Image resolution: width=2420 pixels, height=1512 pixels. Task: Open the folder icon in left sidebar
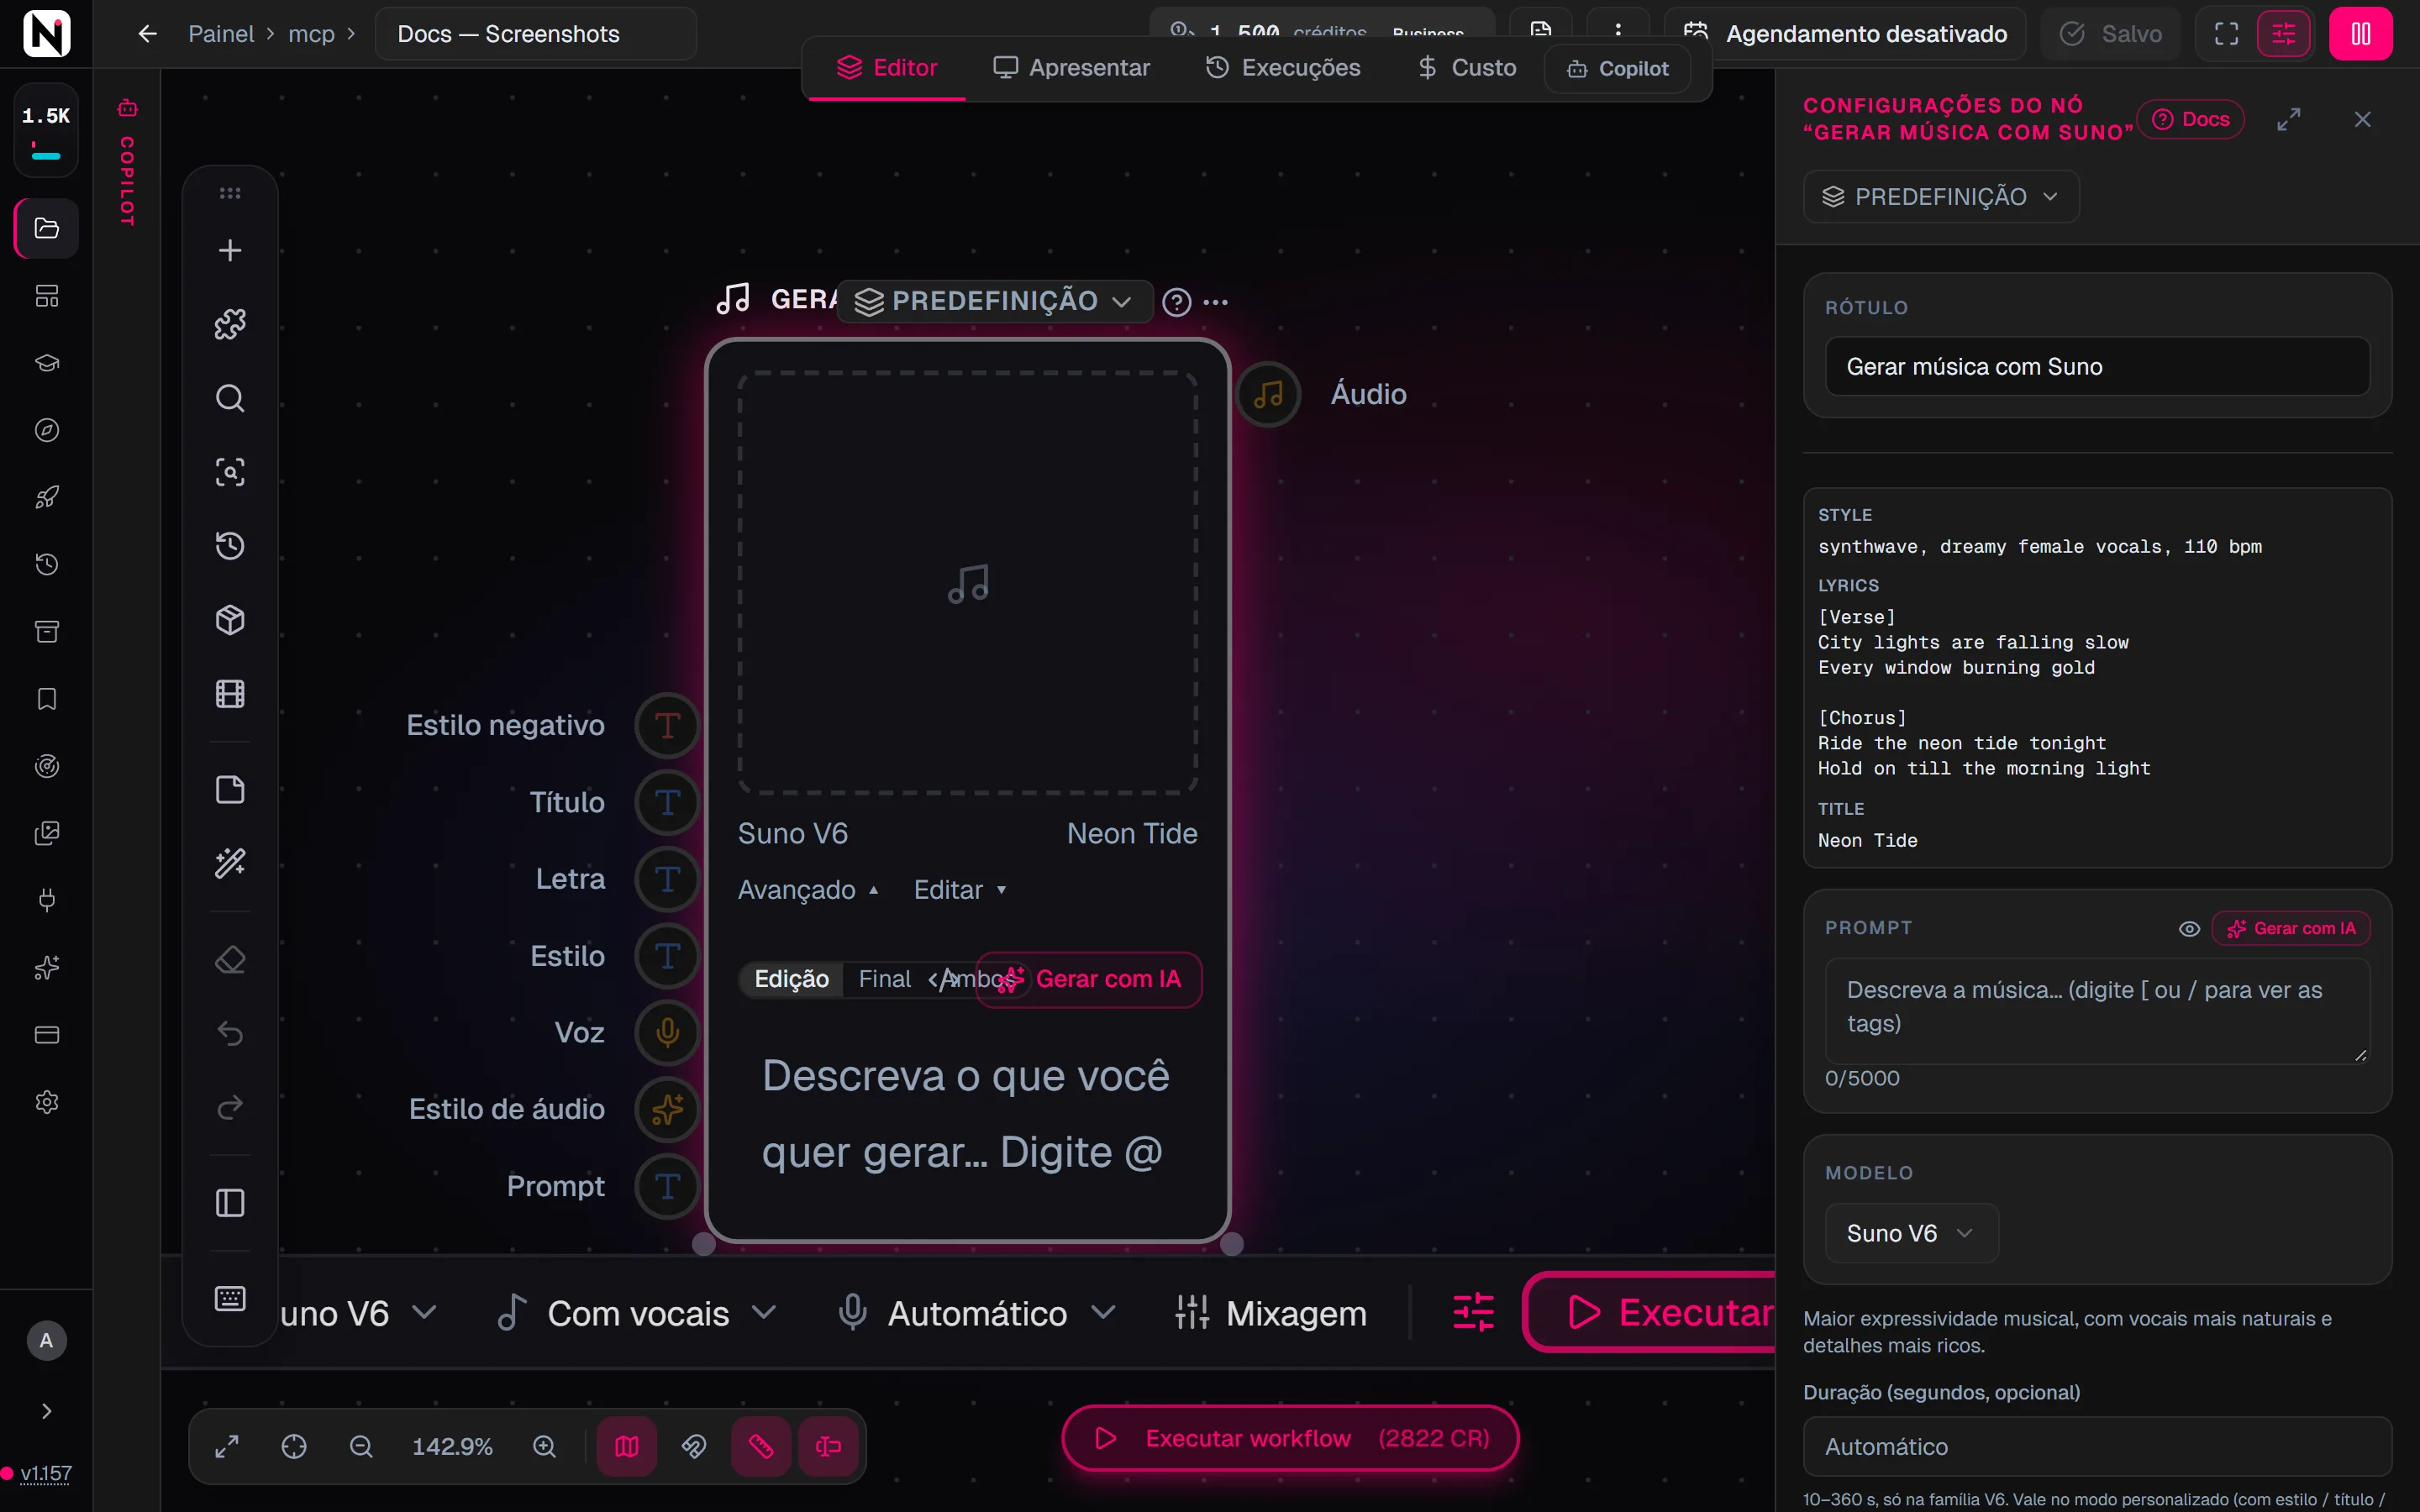point(47,228)
